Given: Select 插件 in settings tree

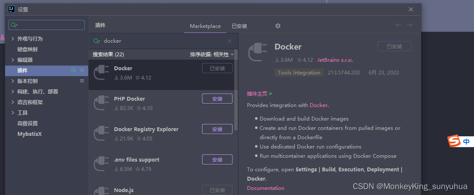Looking at the screenshot, I should pos(47,70).
